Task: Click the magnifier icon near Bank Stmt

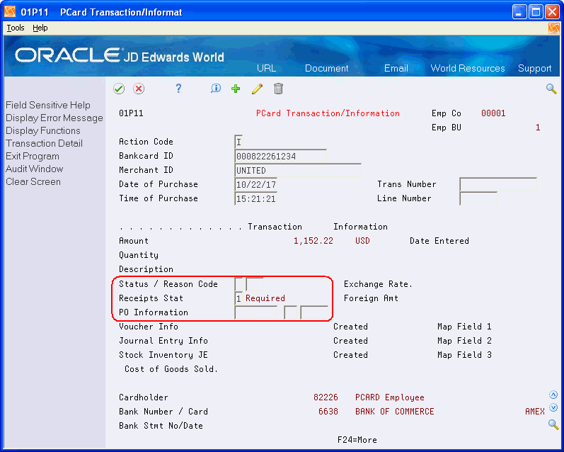Action: (553, 424)
